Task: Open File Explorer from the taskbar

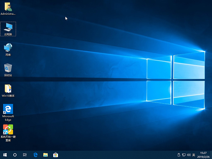Action: (x=46, y=155)
